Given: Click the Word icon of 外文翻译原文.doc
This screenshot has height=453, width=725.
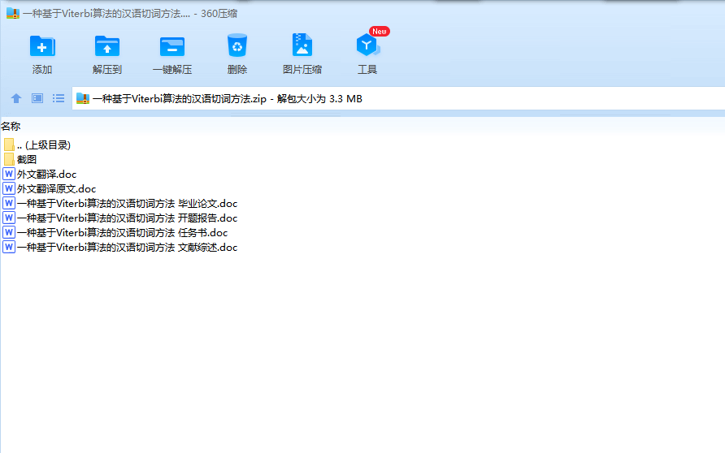Looking at the screenshot, I should (9, 188).
